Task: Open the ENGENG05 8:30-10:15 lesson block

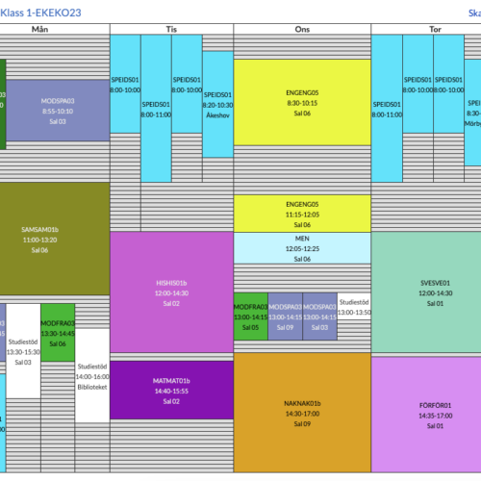Action: 302,103
